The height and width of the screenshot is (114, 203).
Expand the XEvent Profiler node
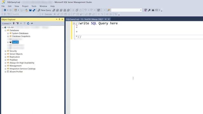[5, 72]
